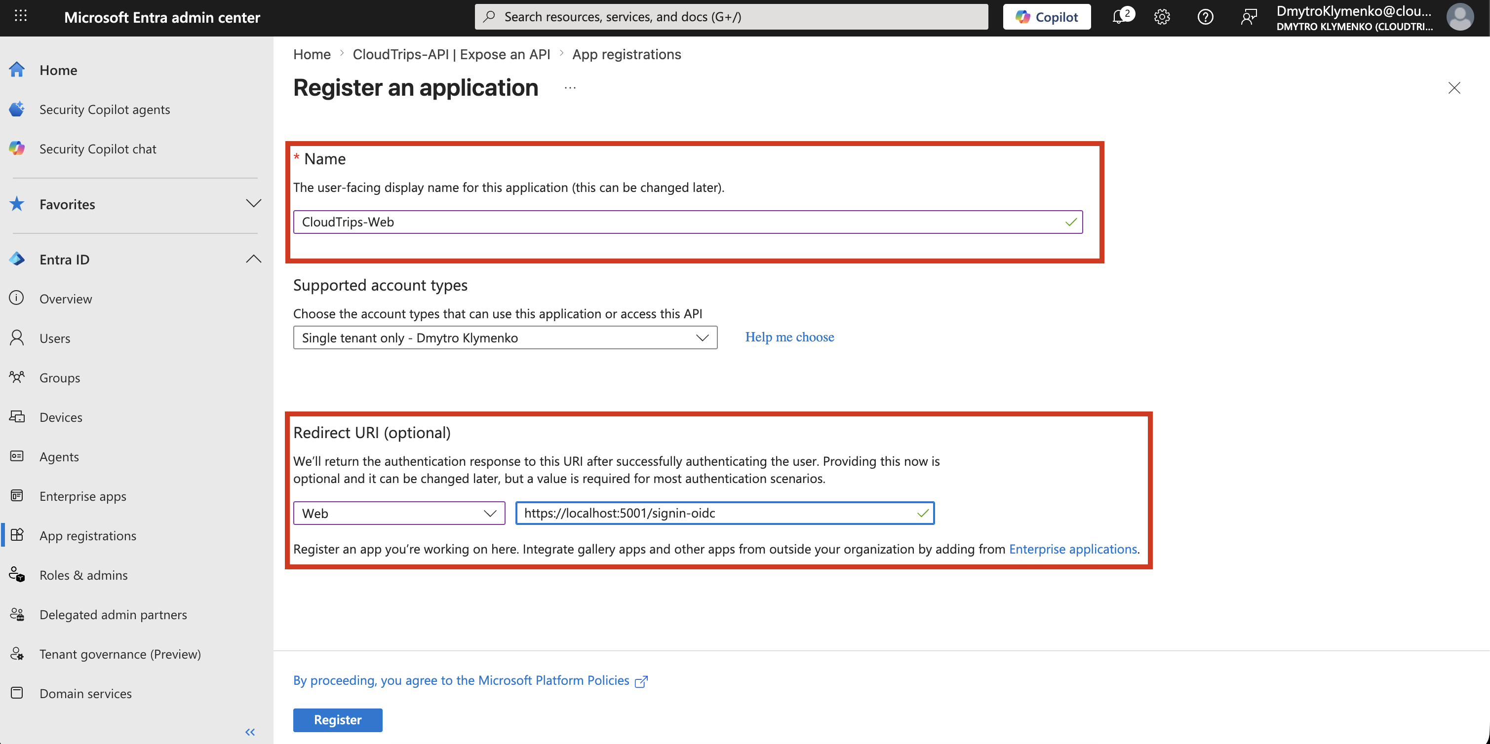Click the search magnifier icon
1490x744 pixels.
(489, 17)
